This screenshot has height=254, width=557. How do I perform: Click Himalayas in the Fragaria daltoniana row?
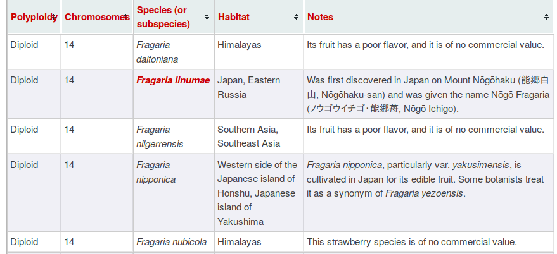click(x=240, y=45)
